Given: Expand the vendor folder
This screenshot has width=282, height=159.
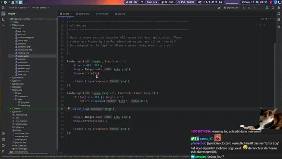Looking at the screenshot, I should pos(10,112).
